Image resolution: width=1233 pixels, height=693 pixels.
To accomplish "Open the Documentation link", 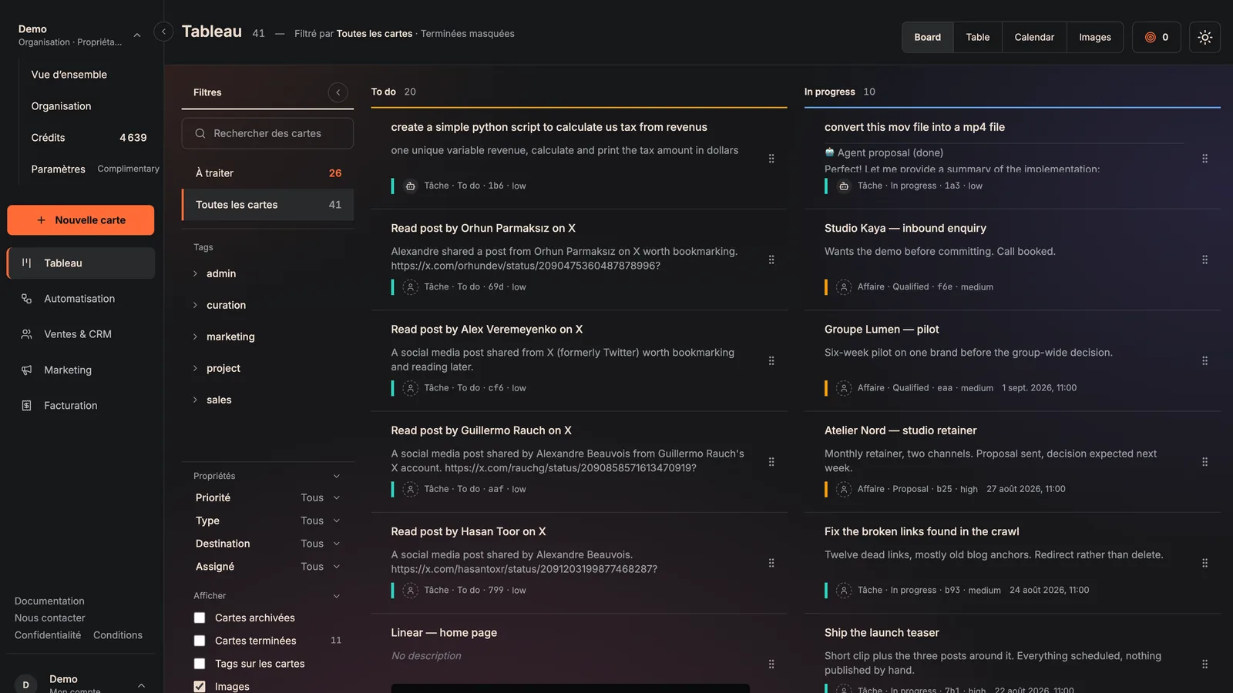I will tap(49, 601).
